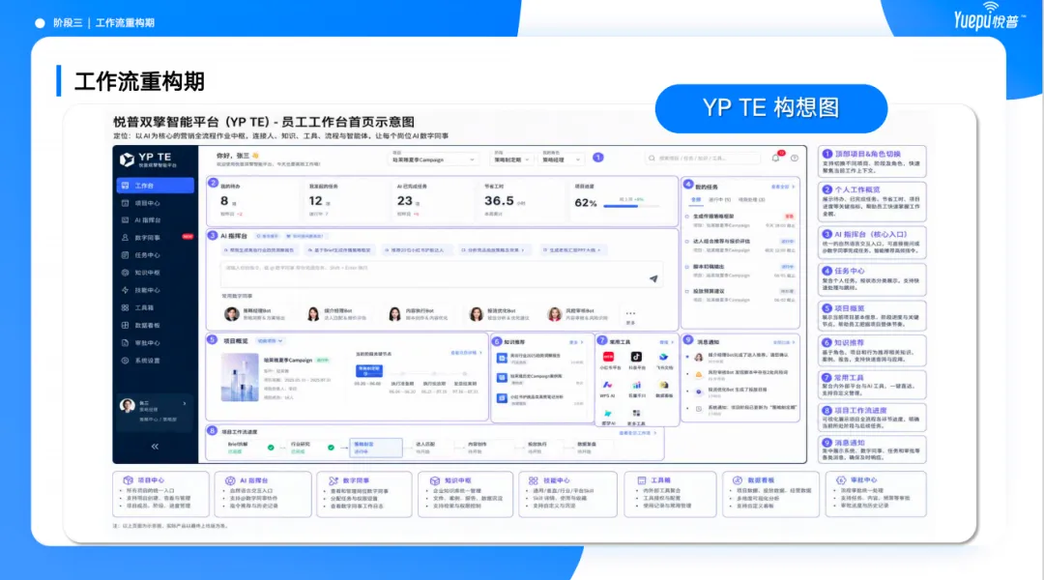Click the 62% project progress bar

[x=632, y=206]
